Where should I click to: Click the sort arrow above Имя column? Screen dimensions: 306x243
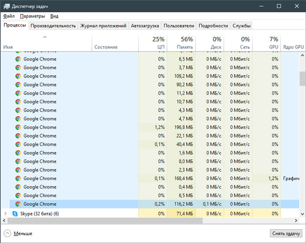coord(45,37)
